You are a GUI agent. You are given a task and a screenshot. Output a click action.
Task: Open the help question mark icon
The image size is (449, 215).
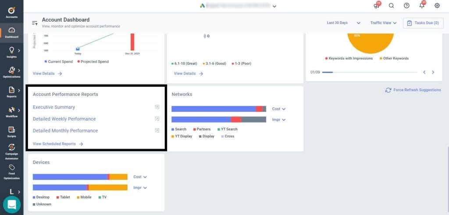point(406,6)
